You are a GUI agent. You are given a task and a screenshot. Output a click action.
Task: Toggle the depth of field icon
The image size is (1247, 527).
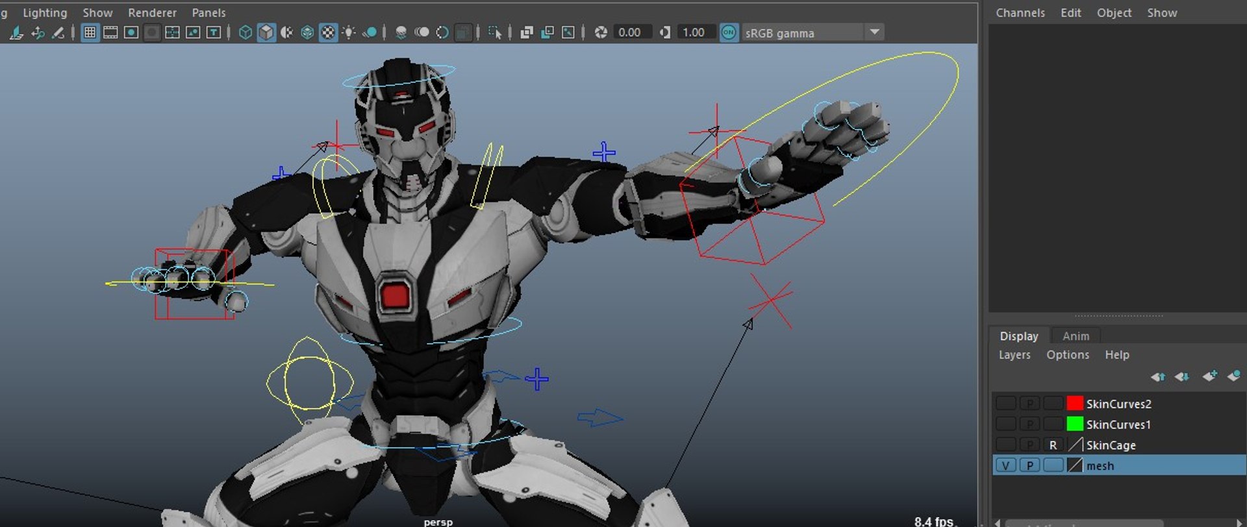463,32
